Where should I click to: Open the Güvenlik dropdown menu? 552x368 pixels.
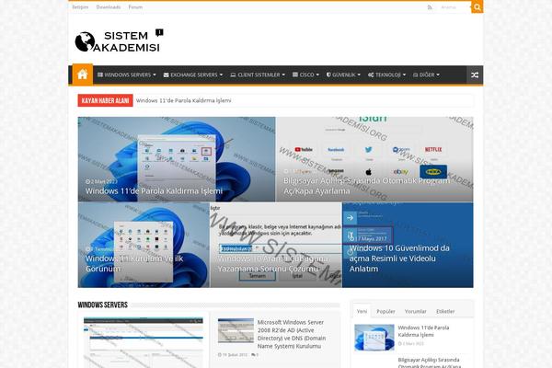(343, 75)
